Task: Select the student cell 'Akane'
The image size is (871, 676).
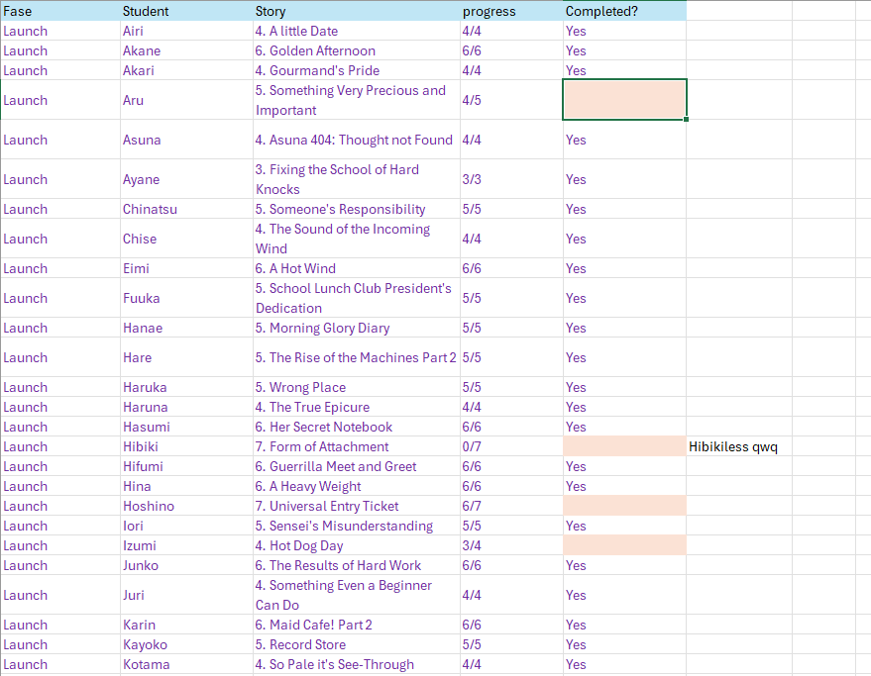Action: coord(186,51)
